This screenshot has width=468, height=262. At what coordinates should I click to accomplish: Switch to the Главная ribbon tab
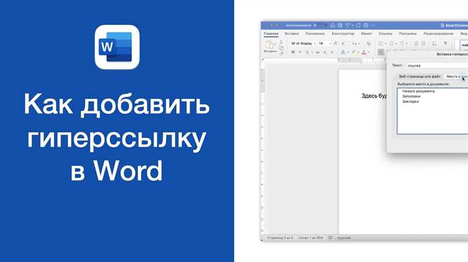click(x=271, y=34)
